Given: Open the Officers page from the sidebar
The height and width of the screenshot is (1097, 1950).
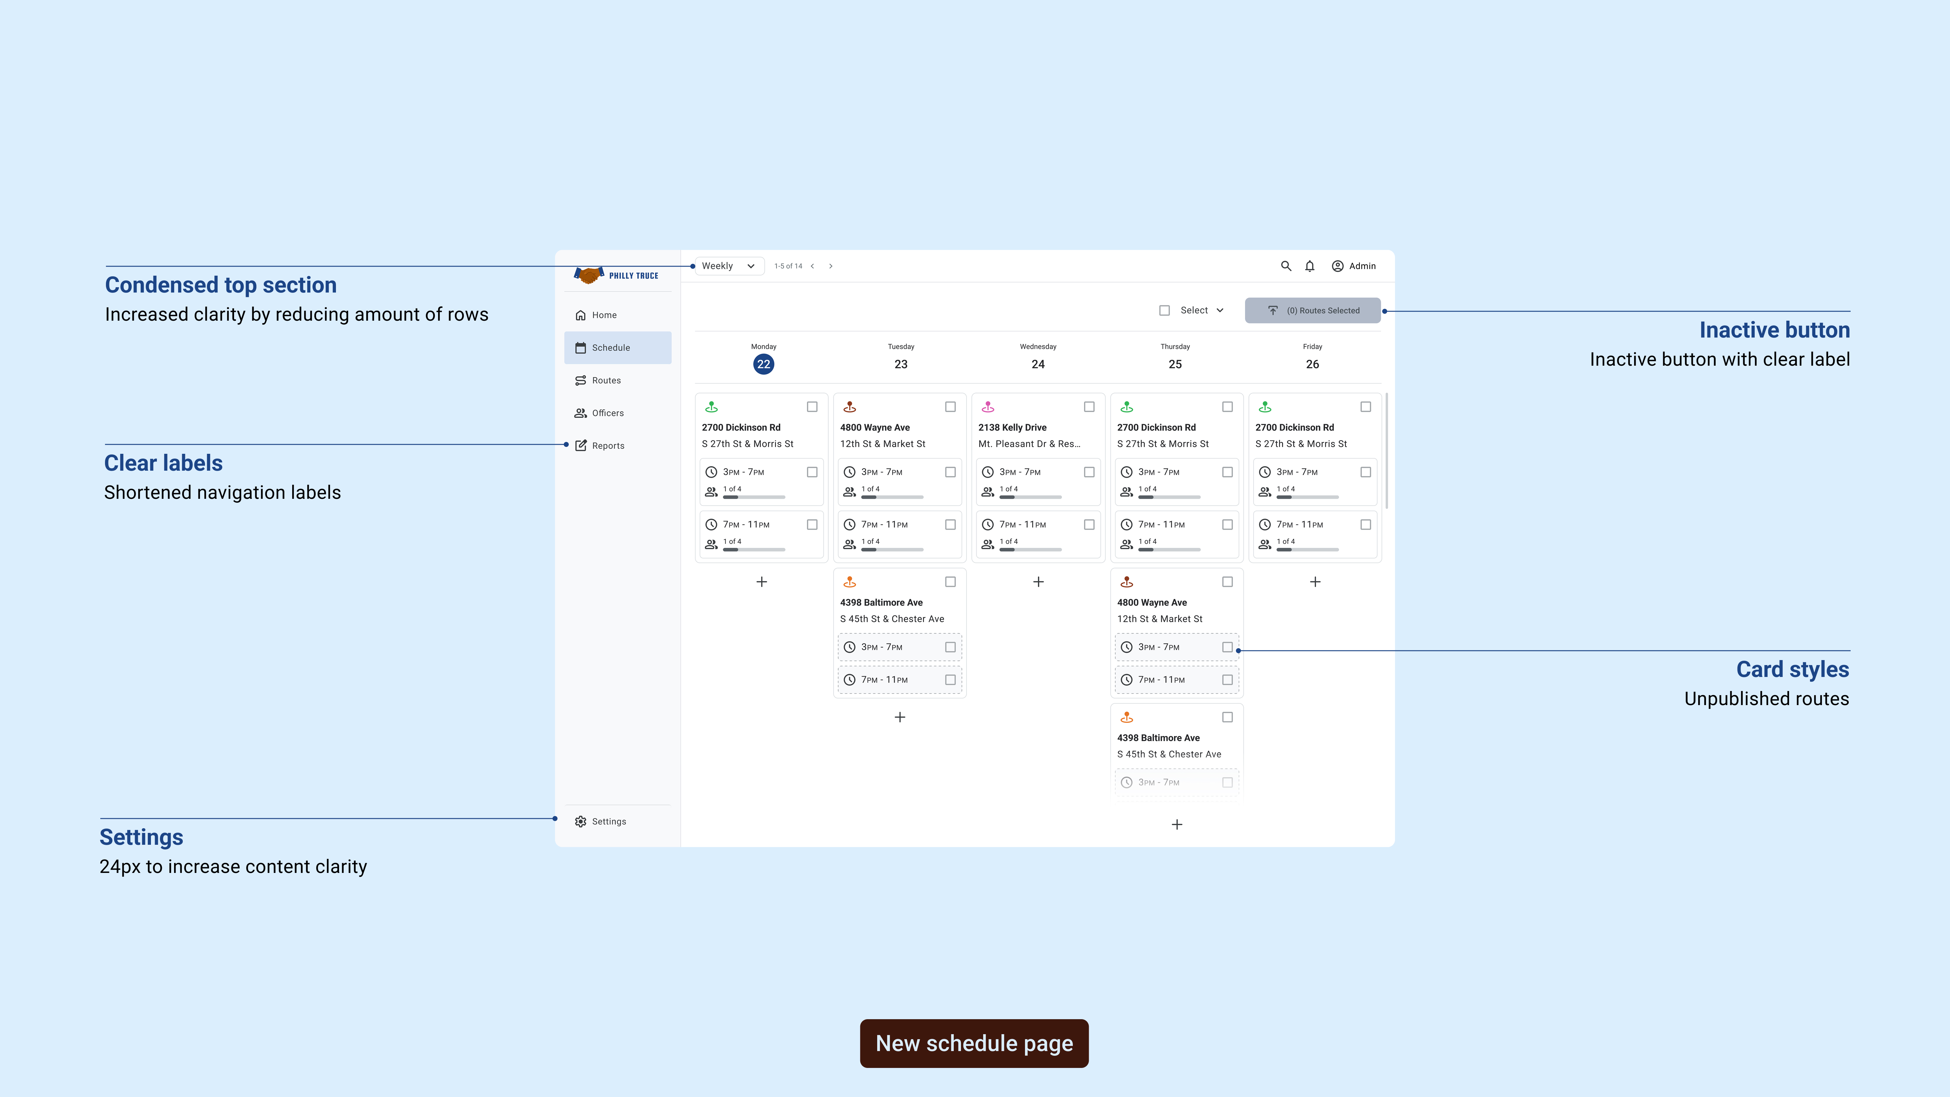Looking at the screenshot, I should [x=608, y=413].
